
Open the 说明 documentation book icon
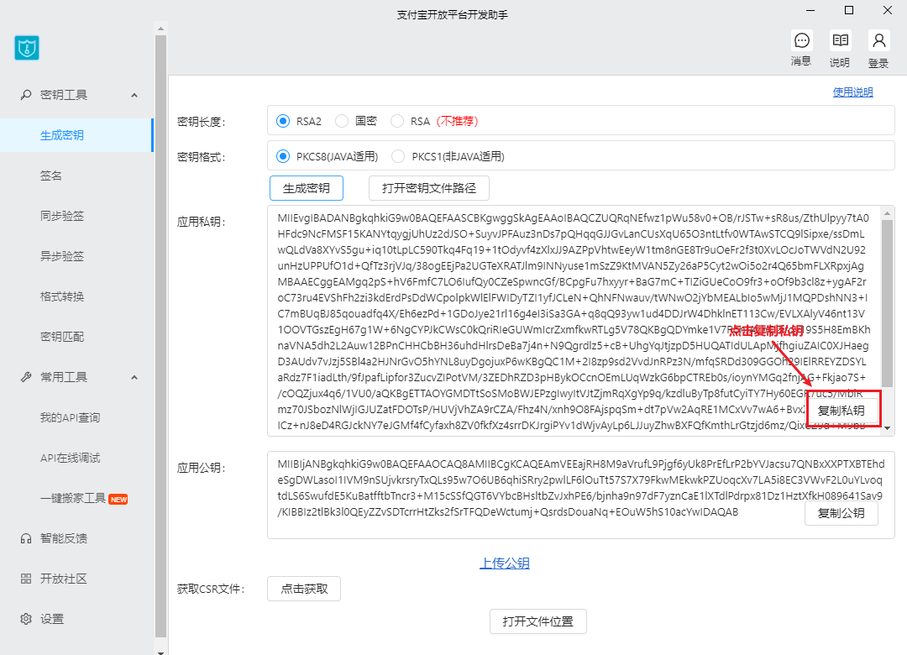coord(841,40)
